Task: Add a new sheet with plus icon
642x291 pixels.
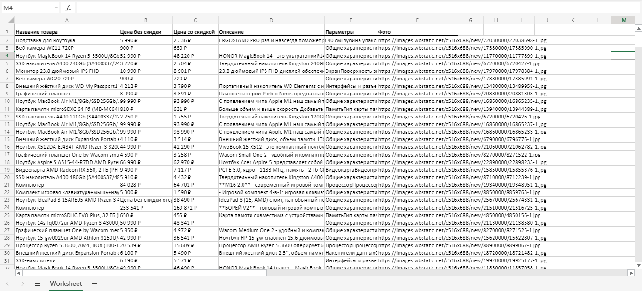Action: [94, 284]
